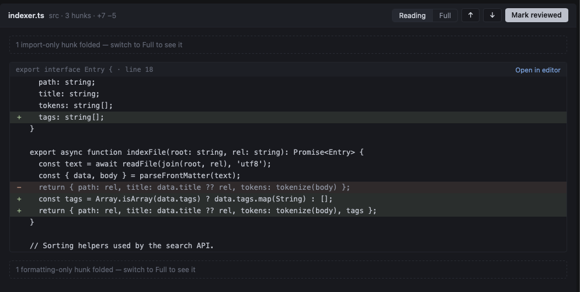The height and width of the screenshot is (292, 580).
Task: Click the plus marker beside 'const tags' line
Action: pos(19,199)
